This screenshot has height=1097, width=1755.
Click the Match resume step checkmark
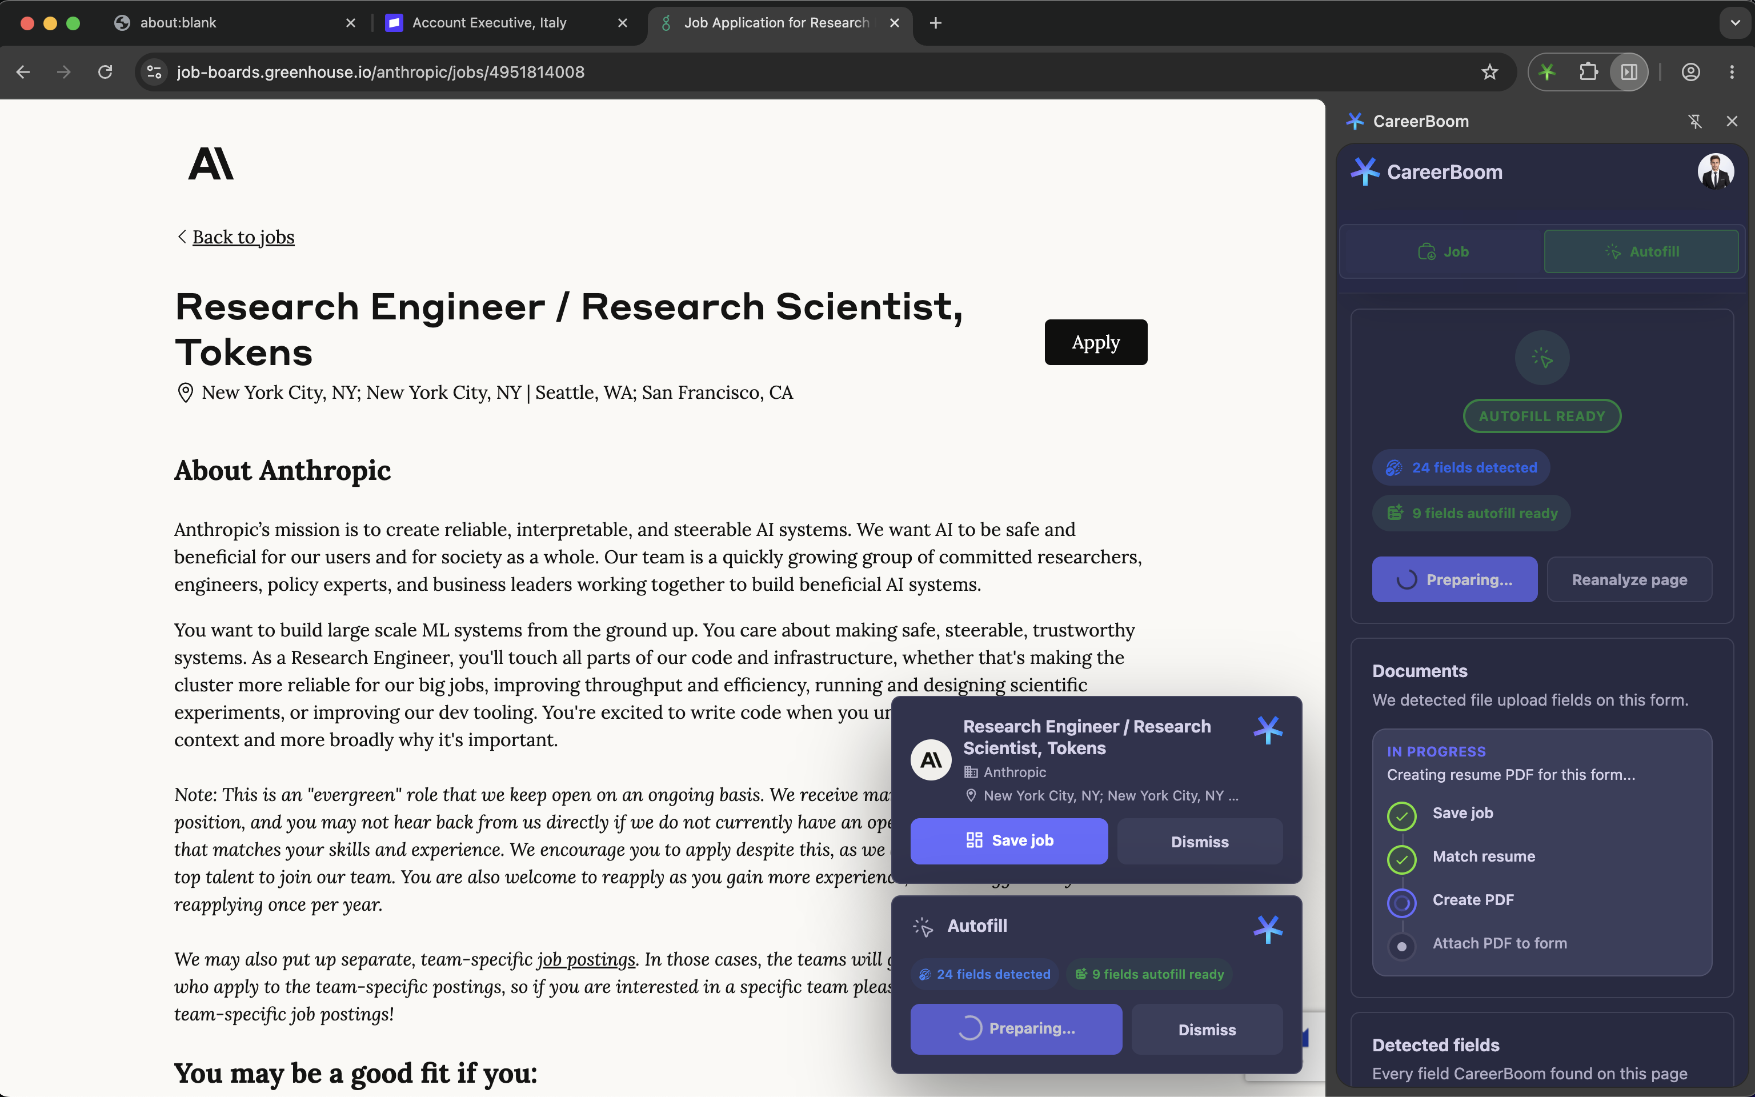click(x=1401, y=860)
